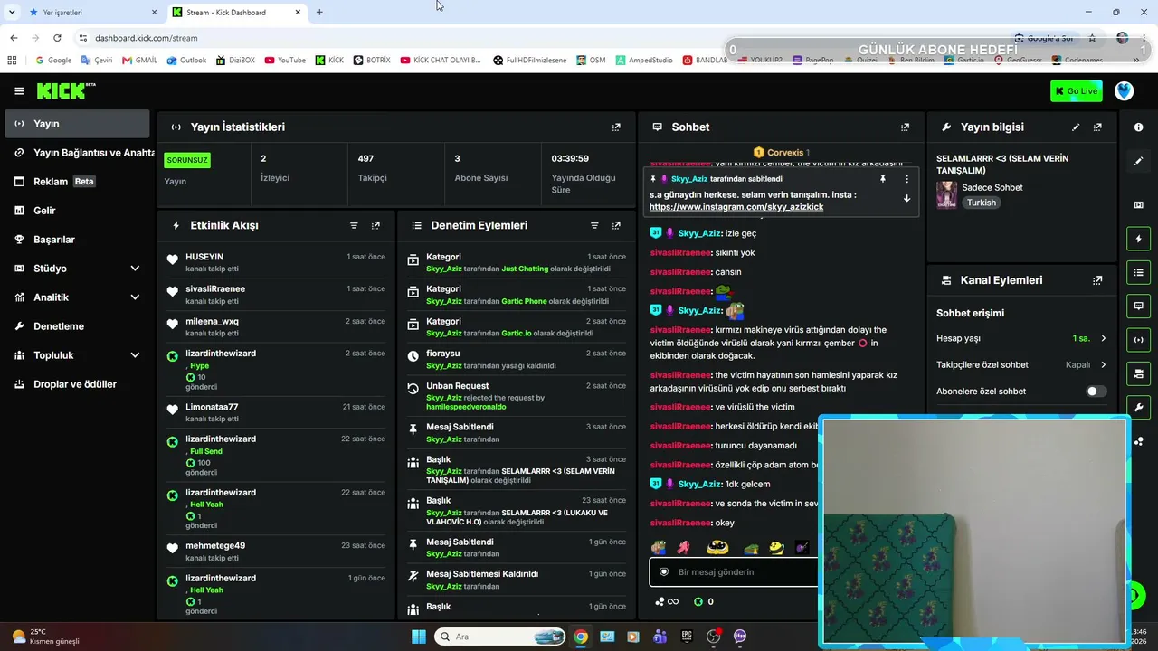
Task: Open the Denetleme sidebar item
Action: coord(77,326)
